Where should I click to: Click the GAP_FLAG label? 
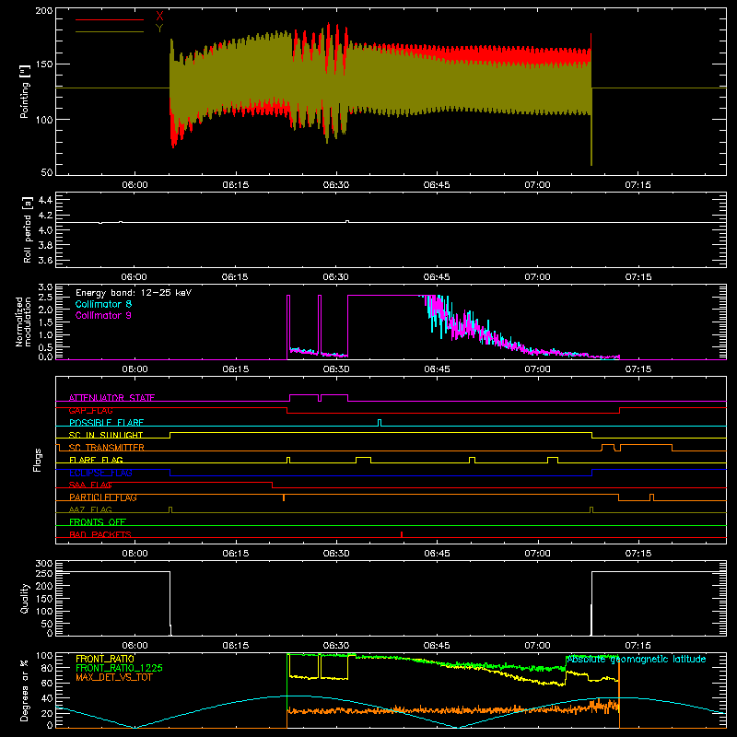90,410
